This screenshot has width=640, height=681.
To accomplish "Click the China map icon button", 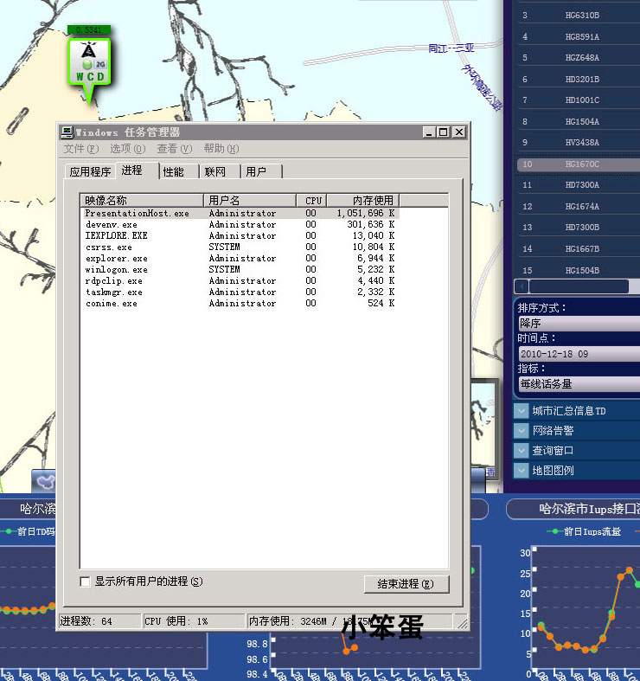I will pos(45,481).
